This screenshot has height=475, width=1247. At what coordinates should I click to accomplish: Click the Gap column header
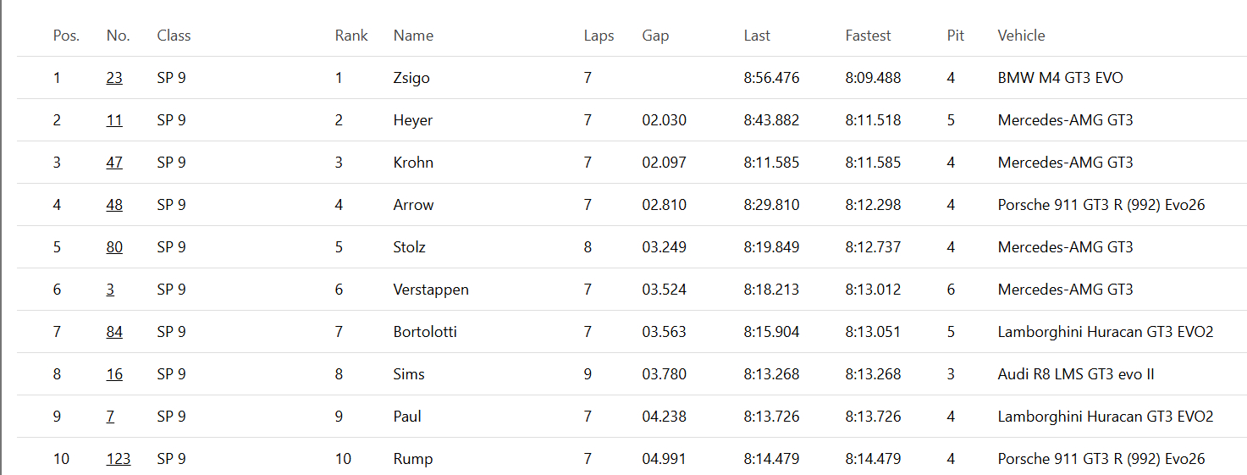655,36
